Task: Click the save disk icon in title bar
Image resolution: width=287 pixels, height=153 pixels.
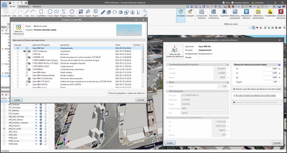Action: pos(10,3)
